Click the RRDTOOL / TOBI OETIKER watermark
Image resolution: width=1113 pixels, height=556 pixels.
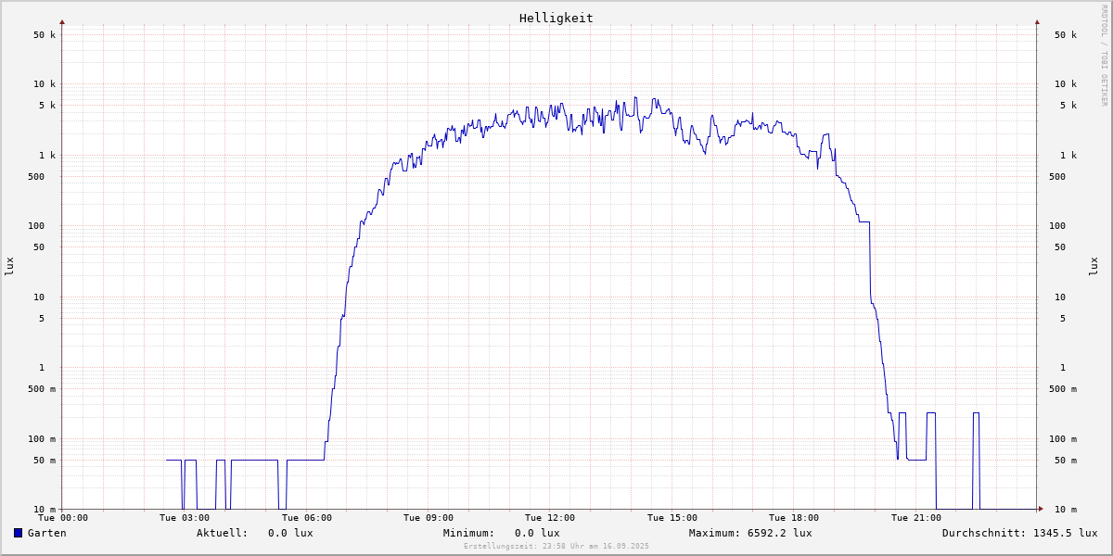click(x=1104, y=55)
